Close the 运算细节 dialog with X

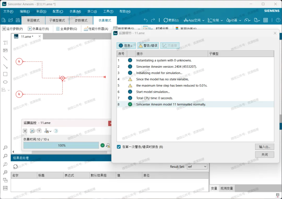click(275, 33)
